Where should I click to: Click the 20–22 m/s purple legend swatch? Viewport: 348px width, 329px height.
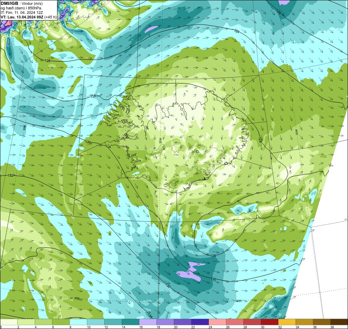point(183,322)
